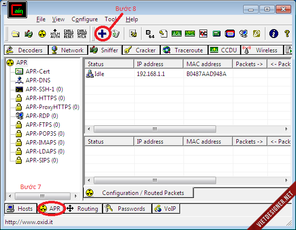Switch to the Decoders tab
Viewport: 296px width, 230px height.
tap(26, 50)
